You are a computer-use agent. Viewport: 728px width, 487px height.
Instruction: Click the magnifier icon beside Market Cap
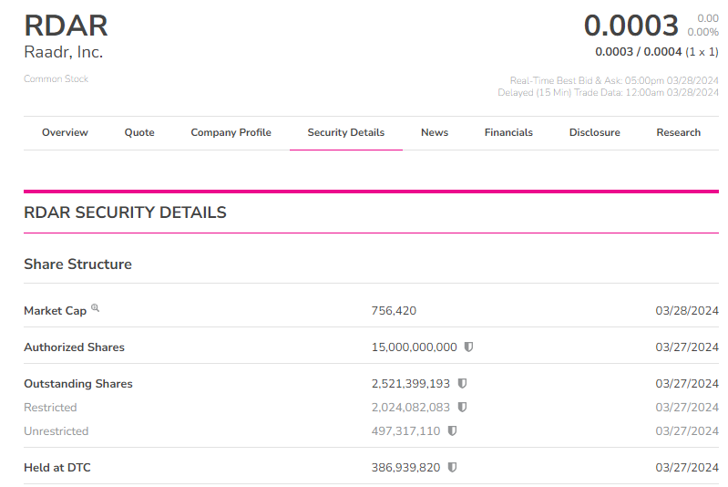95,307
